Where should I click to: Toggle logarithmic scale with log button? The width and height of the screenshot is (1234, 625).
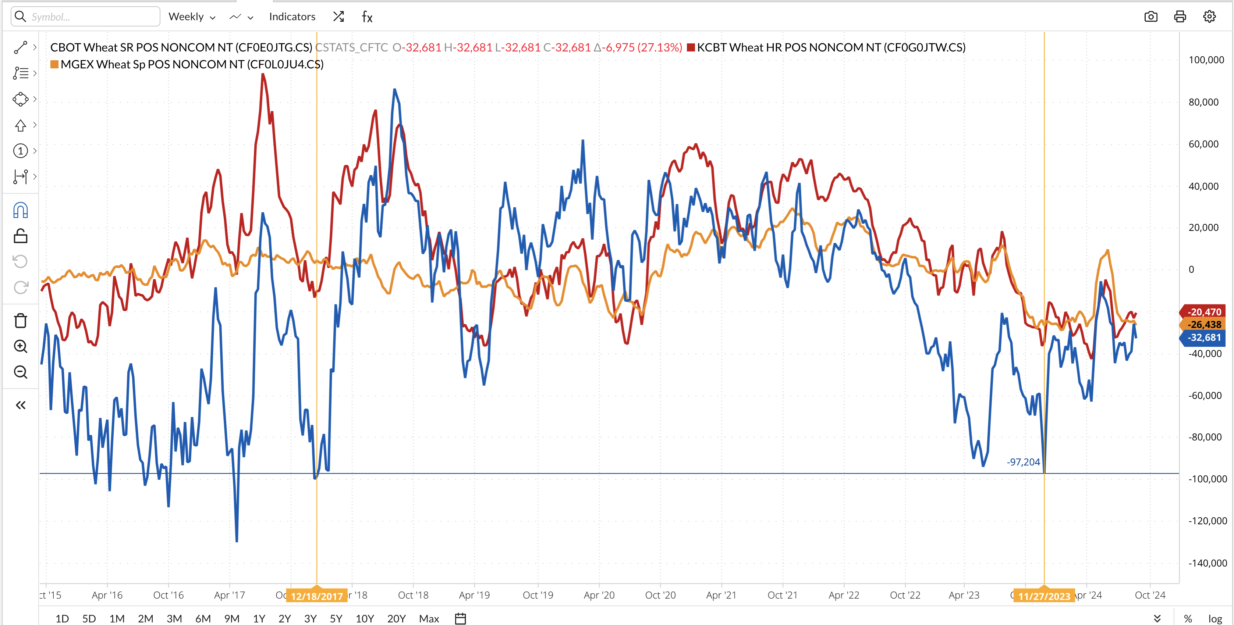[1215, 618]
